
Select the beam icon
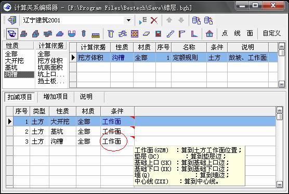(x=122, y=34)
